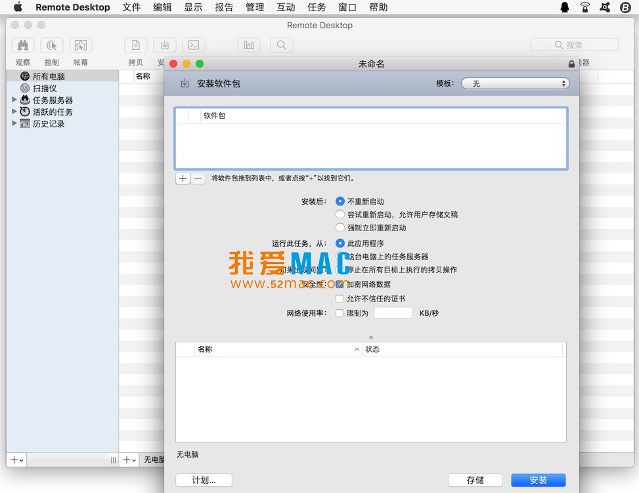Screen dimensions: 639x493
Task: Click the 计划... button
Action: point(204,480)
